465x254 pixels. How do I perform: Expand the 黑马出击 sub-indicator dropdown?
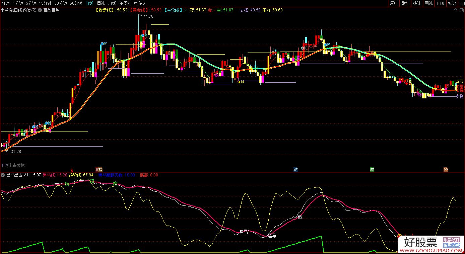click(x=3, y=175)
